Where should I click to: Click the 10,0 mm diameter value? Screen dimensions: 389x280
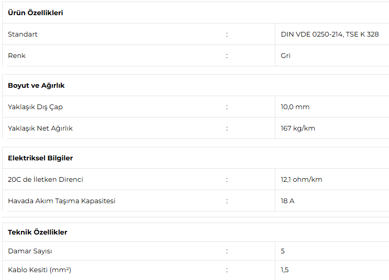coord(295,107)
